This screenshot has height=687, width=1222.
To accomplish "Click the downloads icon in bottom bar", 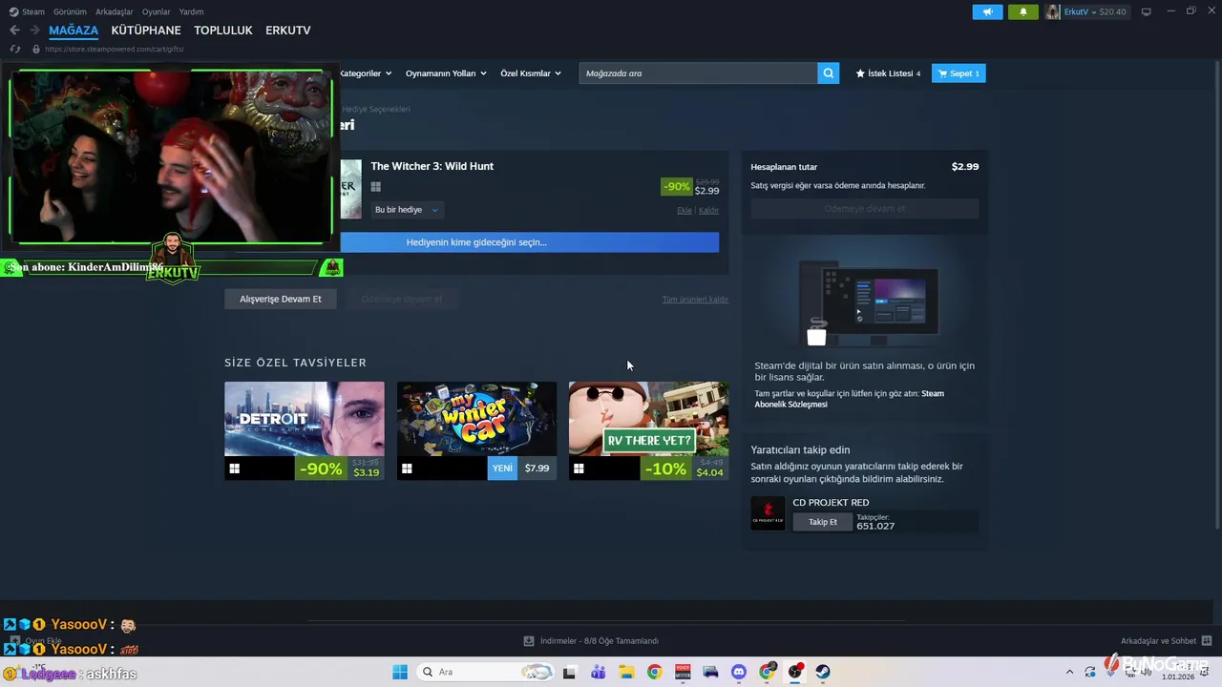I will click(x=529, y=641).
